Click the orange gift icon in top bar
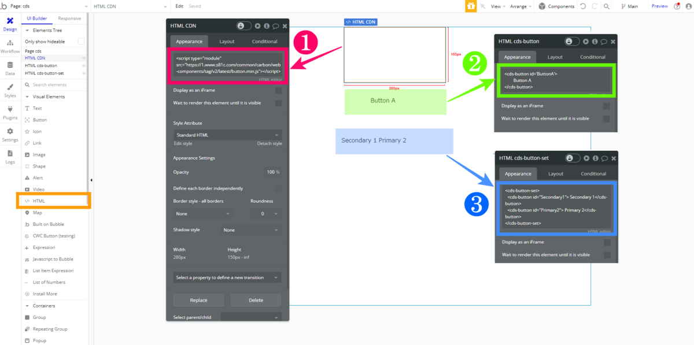 pyautogui.click(x=471, y=6)
